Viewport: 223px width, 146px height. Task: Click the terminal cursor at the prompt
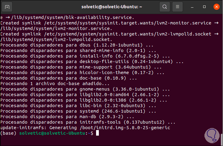coord(97,133)
